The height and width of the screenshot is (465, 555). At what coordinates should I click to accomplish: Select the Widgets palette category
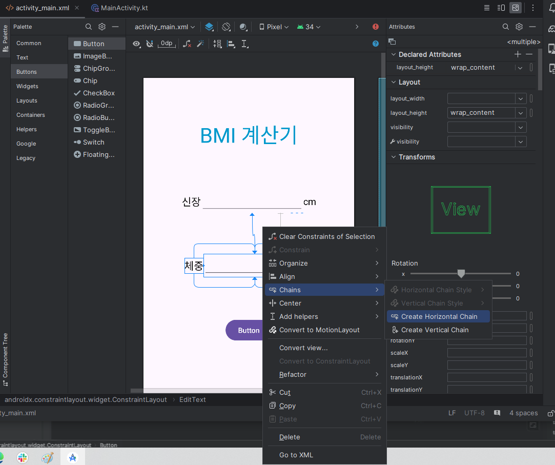pos(27,87)
